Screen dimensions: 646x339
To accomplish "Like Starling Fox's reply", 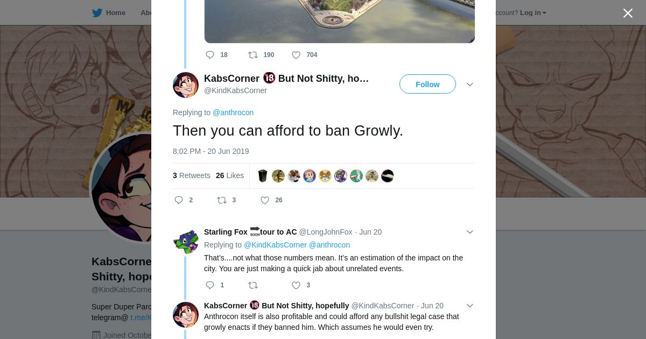I will (296, 285).
